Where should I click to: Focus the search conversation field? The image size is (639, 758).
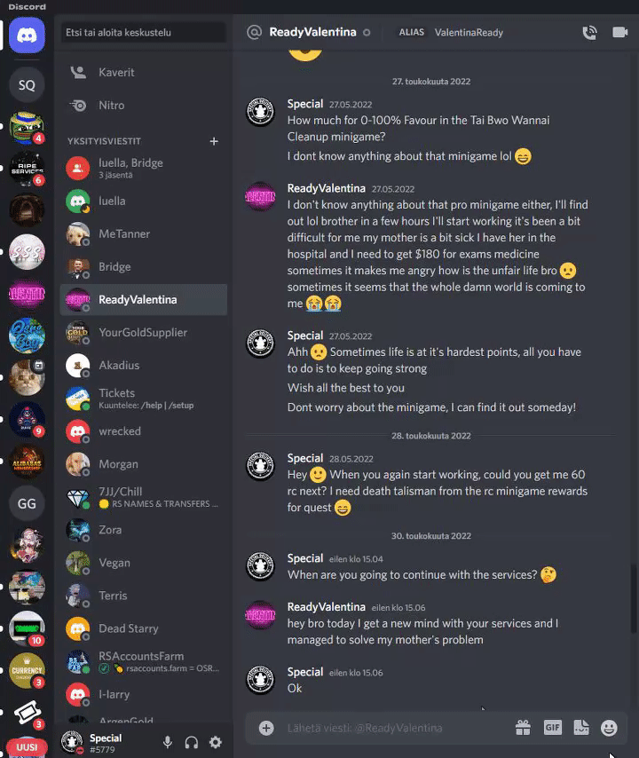click(x=144, y=32)
